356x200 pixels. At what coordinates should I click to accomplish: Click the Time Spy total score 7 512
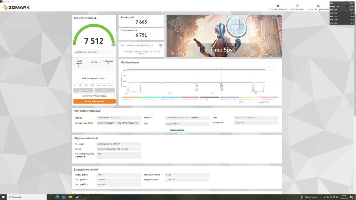tap(94, 41)
